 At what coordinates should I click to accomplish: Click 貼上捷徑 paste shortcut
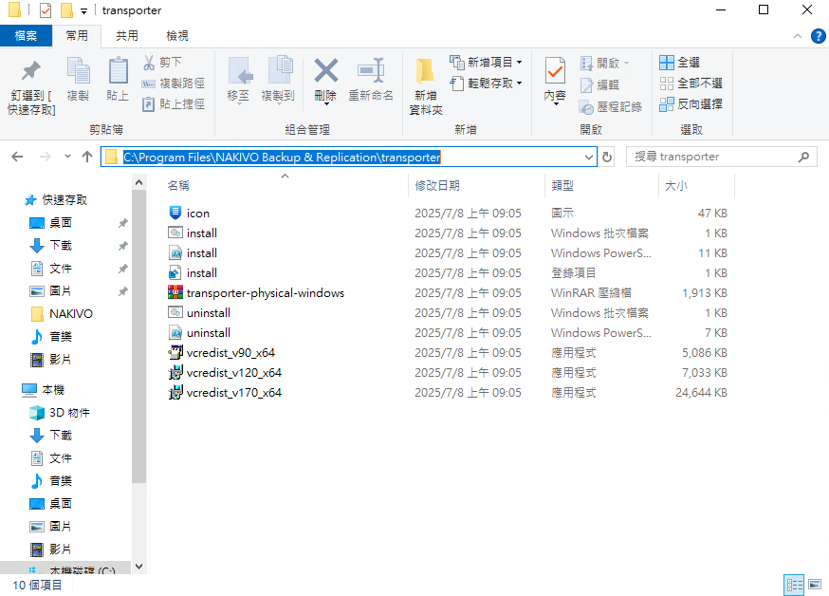click(173, 104)
